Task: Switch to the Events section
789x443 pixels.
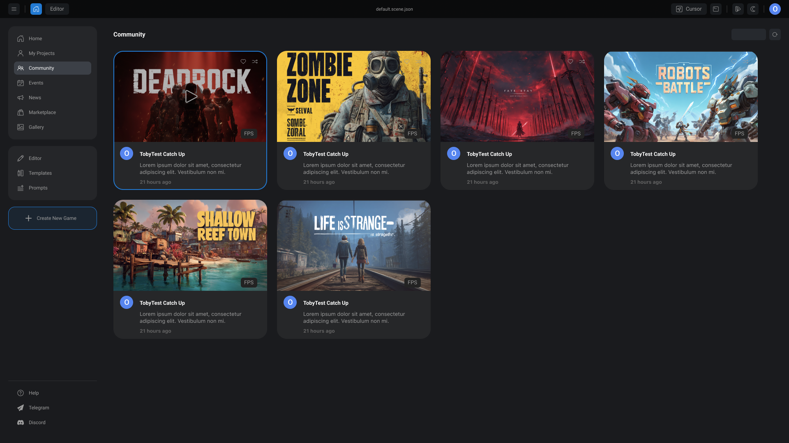Action: coord(36,82)
